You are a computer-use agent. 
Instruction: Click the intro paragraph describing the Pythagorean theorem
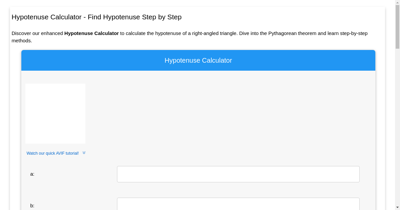pyautogui.click(x=189, y=37)
